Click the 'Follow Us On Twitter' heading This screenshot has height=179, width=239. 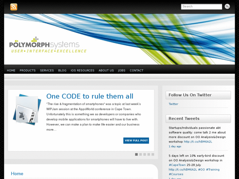[190, 95]
